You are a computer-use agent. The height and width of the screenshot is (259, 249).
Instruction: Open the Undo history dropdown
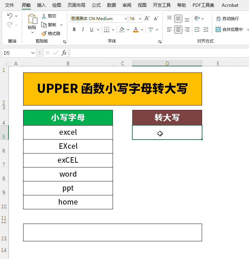point(16,16)
